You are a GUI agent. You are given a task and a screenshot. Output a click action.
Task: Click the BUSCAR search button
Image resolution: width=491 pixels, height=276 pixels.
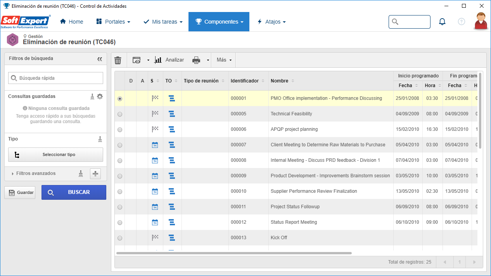74,192
